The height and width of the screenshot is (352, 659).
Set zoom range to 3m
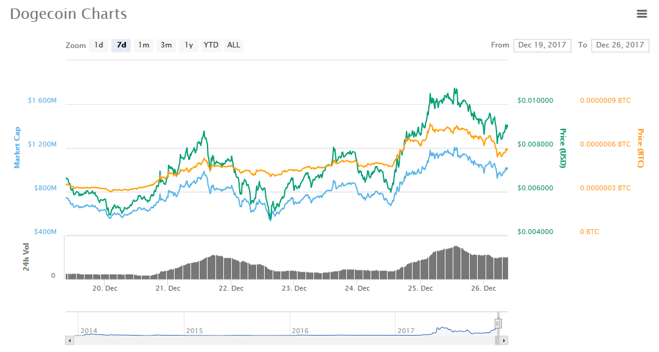[166, 45]
